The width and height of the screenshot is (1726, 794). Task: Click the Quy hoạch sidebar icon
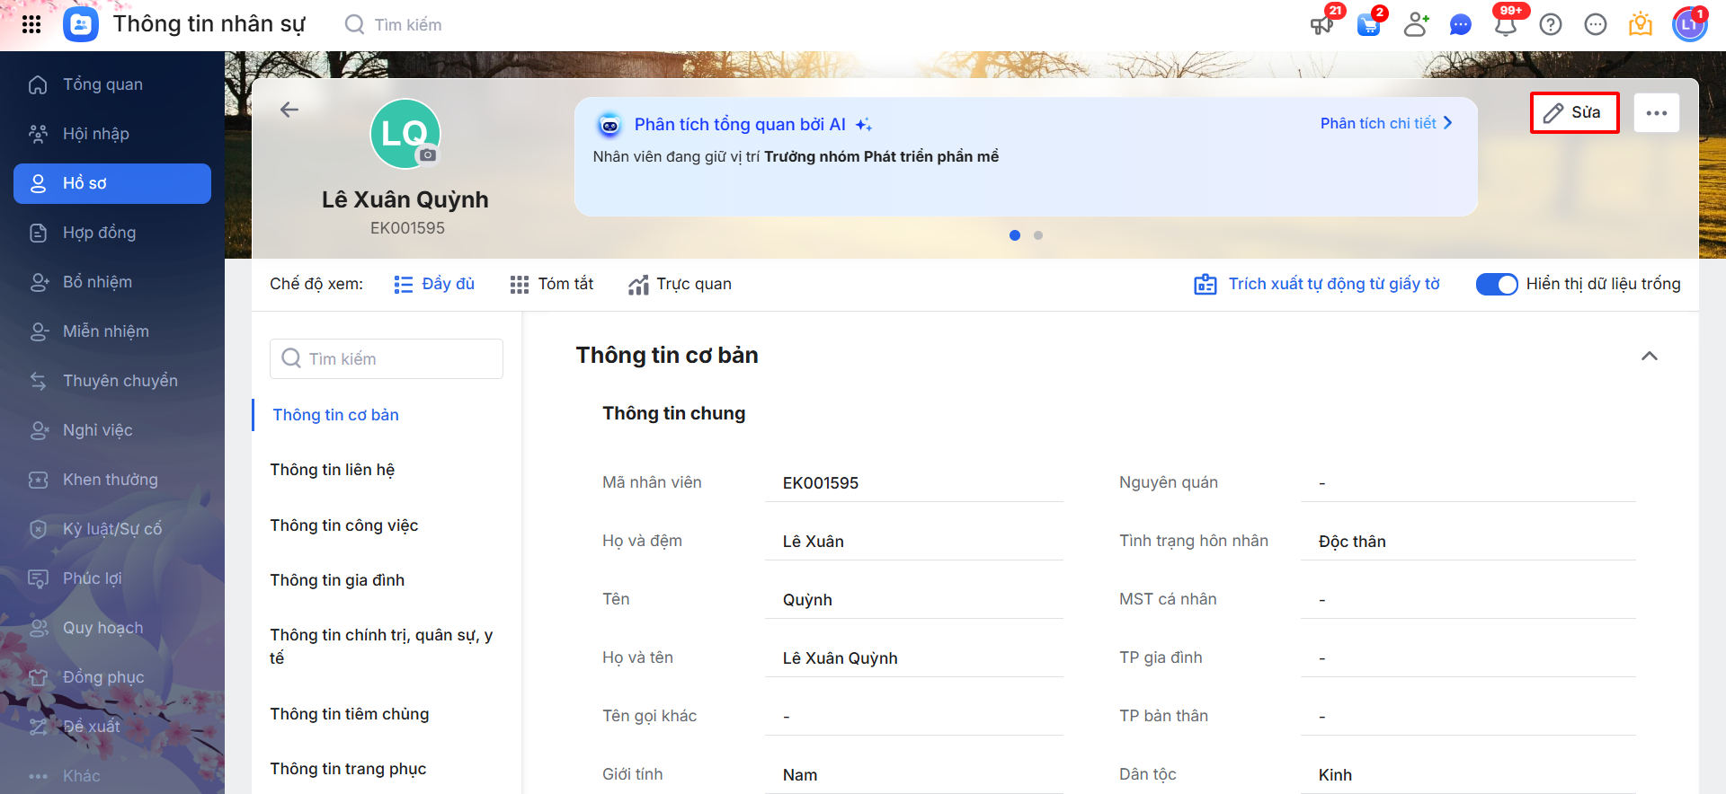(39, 628)
